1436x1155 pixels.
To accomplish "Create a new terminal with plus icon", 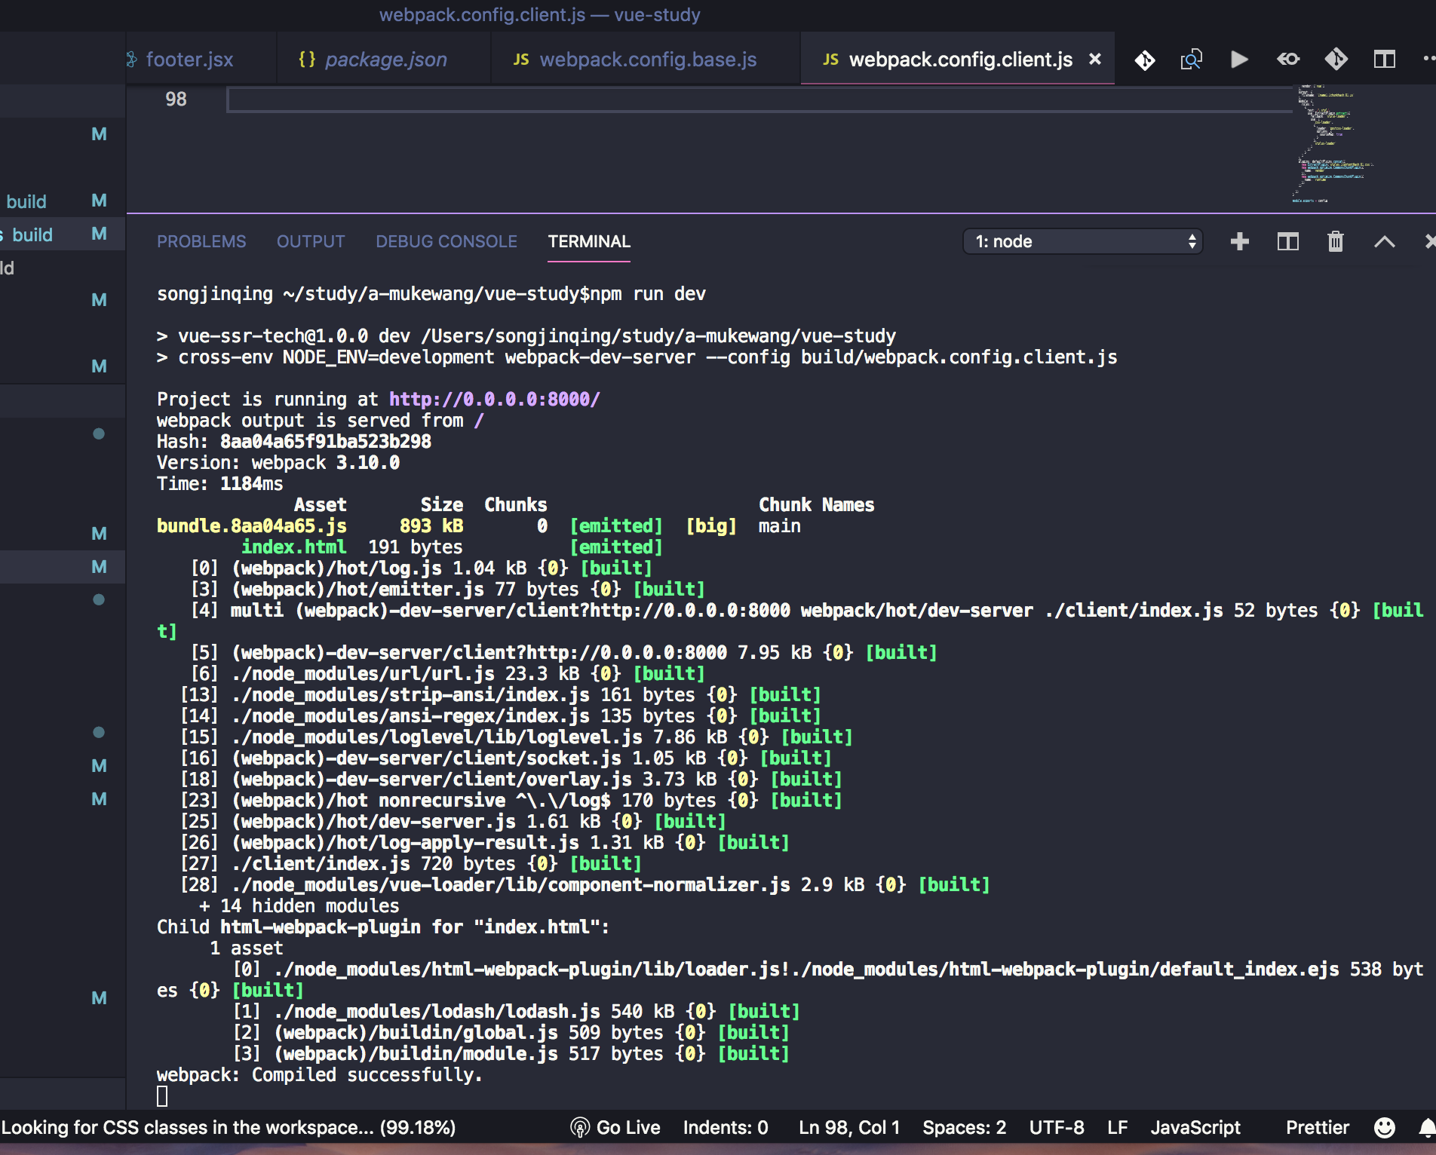I will tap(1239, 241).
